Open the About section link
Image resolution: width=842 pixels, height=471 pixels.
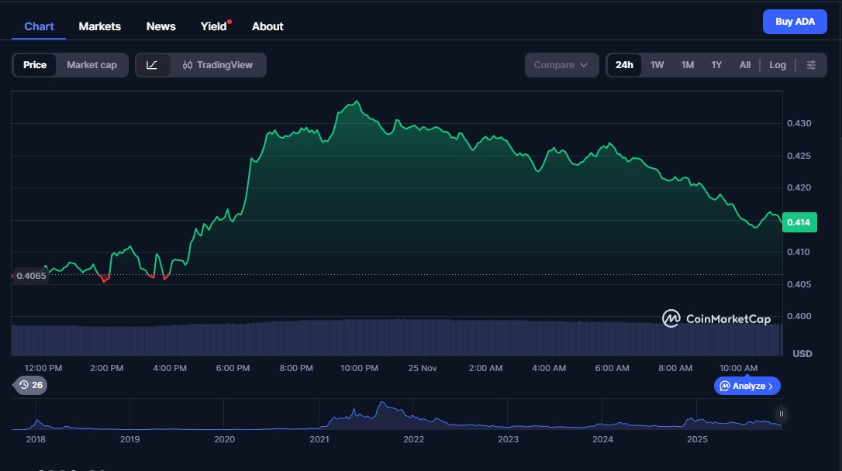[x=267, y=26]
